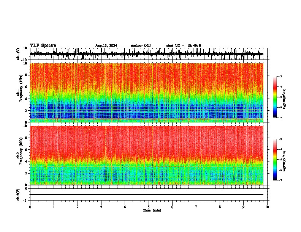Click the time axis tick label "9"
The image size is (301, 232).
243,207
